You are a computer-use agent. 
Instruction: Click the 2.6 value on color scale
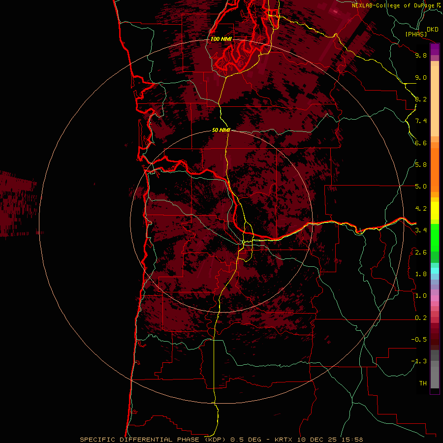tap(421, 253)
